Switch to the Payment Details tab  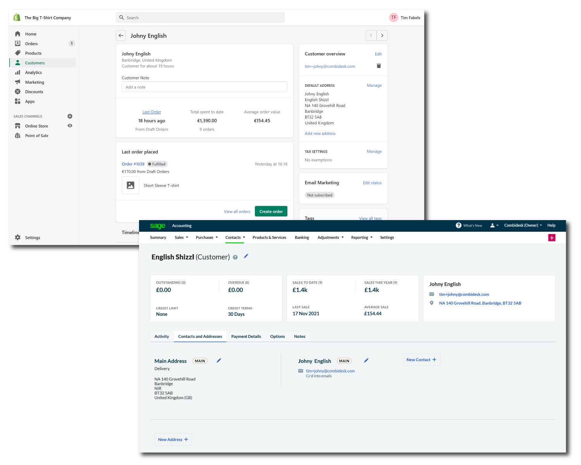click(x=246, y=336)
